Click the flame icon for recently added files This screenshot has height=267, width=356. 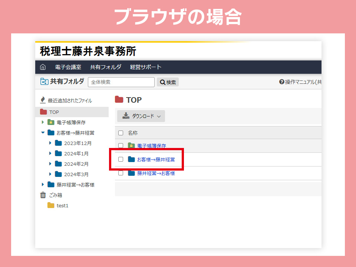(x=43, y=100)
